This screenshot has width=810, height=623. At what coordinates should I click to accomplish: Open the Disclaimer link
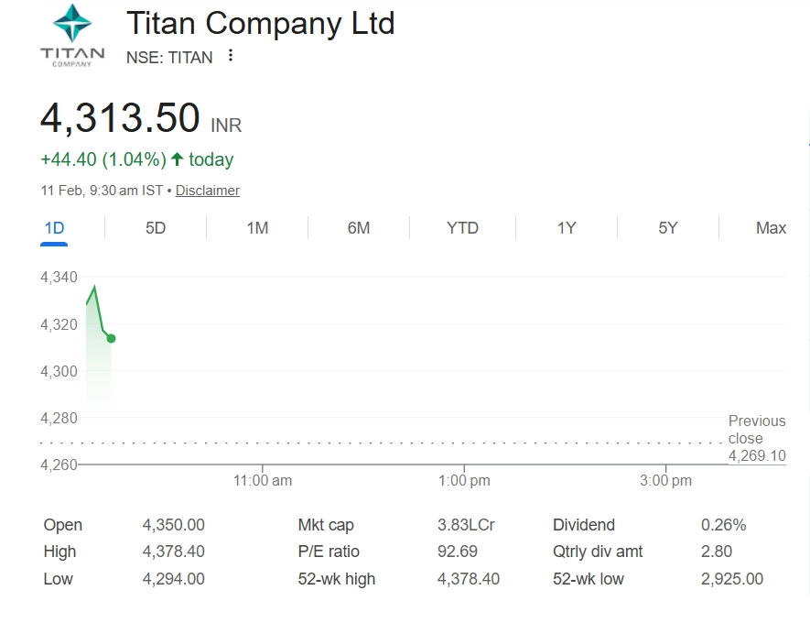coord(207,191)
